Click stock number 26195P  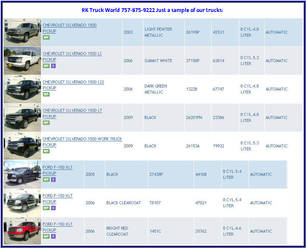pos(193,32)
